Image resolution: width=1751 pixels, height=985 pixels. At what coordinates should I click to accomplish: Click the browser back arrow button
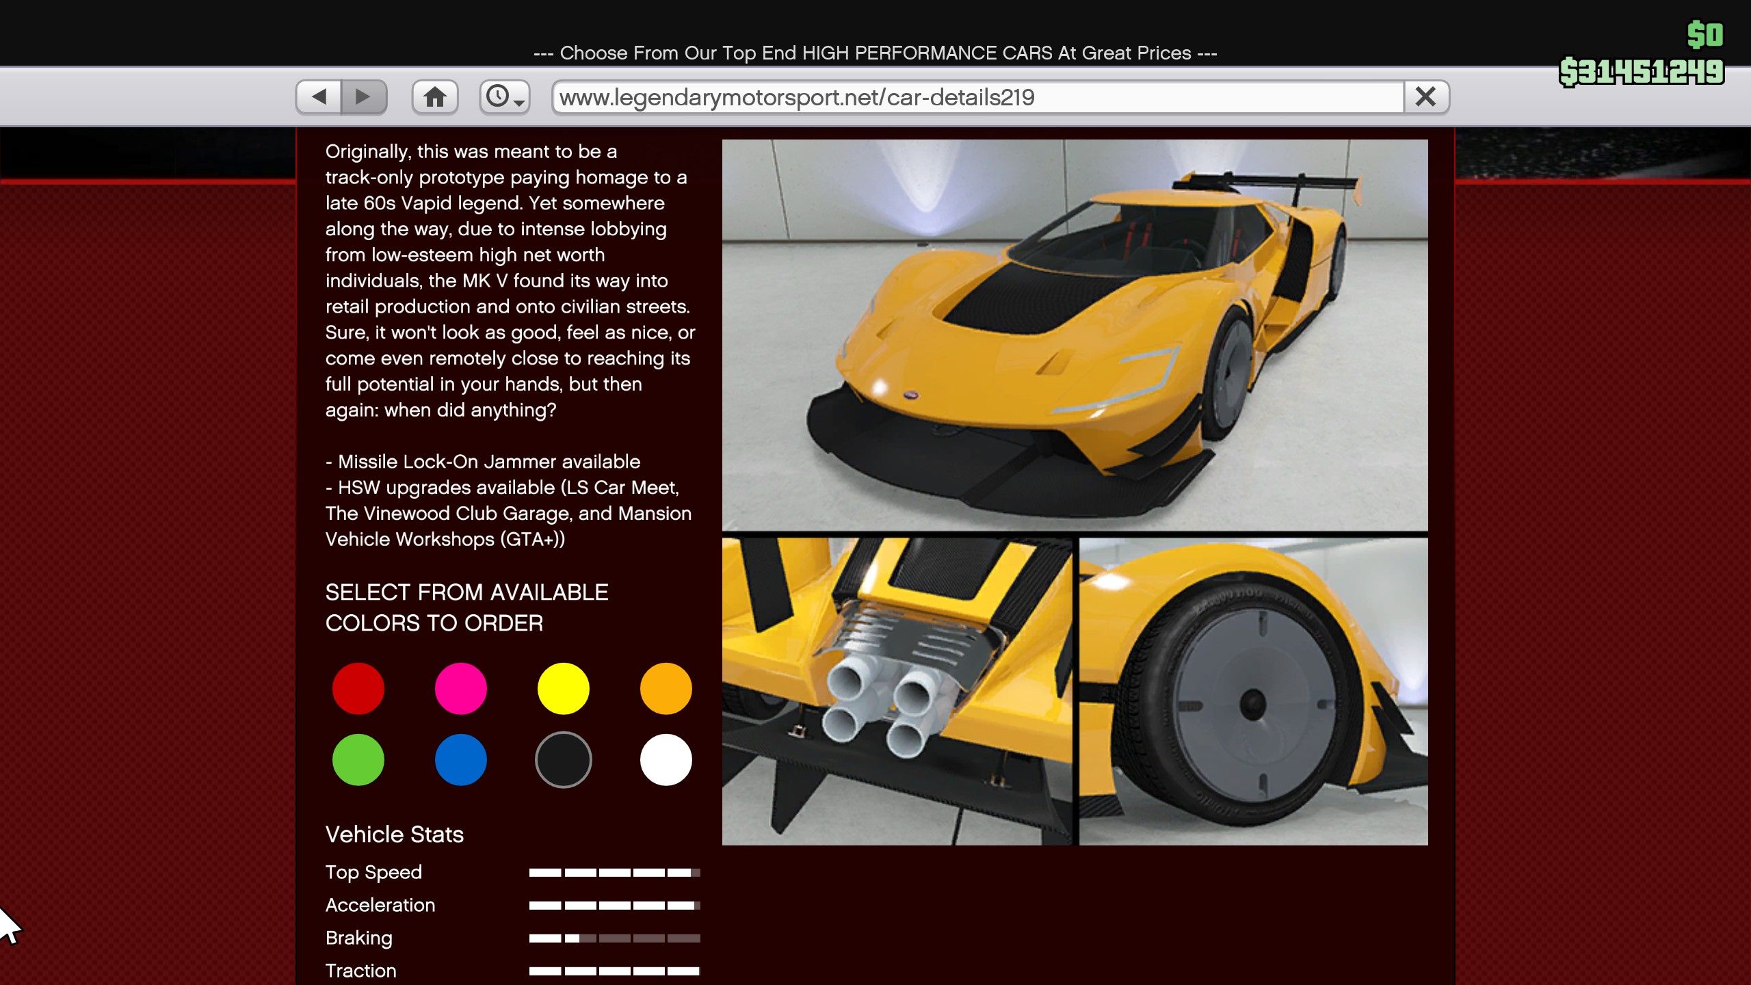click(x=319, y=96)
